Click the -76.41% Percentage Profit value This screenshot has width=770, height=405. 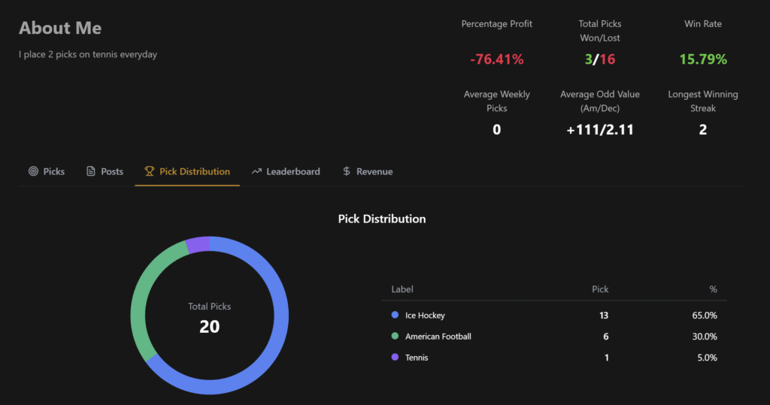496,59
